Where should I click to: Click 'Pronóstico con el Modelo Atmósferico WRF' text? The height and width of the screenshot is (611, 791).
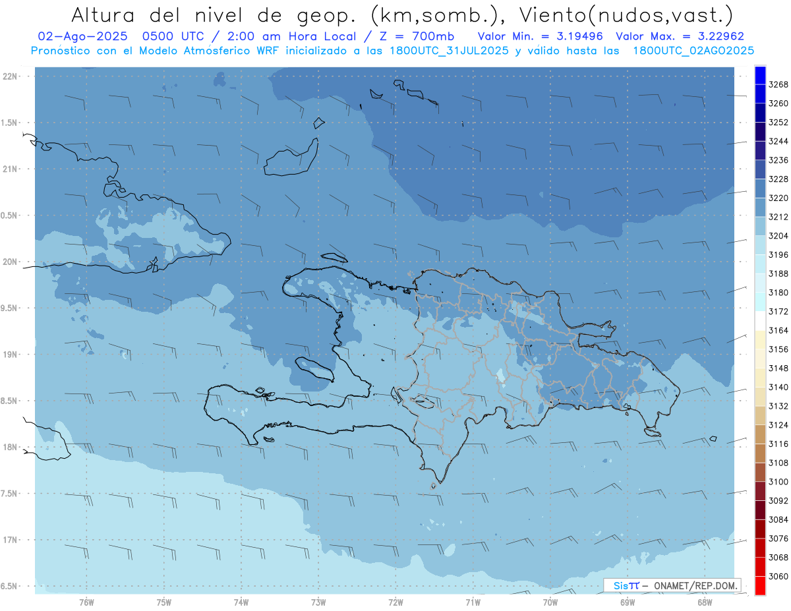[x=157, y=51]
